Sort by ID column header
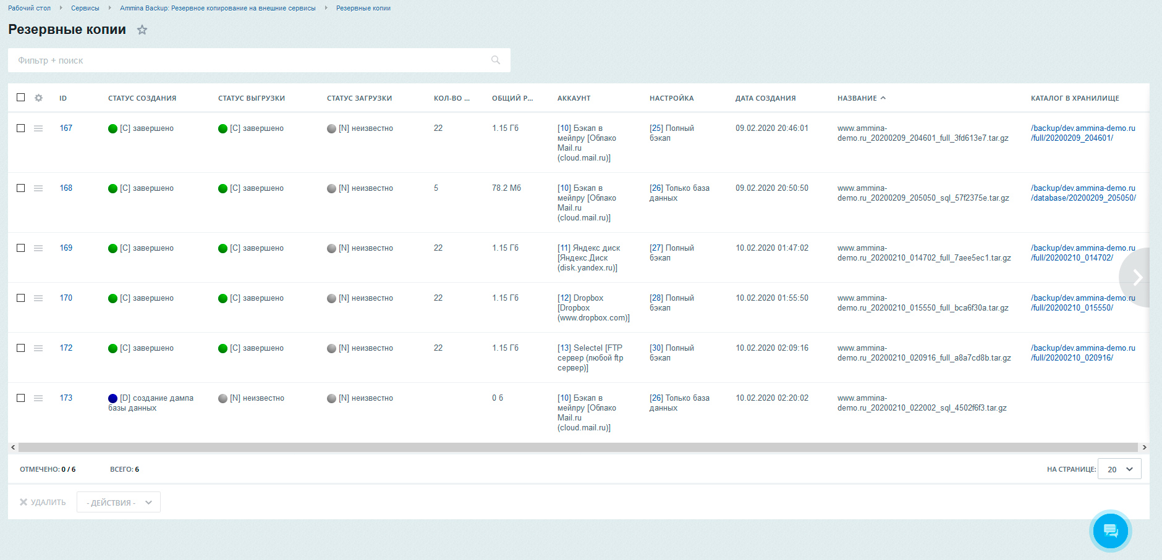This screenshot has width=1162, height=560. pyautogui.click(x=63, y=98)
